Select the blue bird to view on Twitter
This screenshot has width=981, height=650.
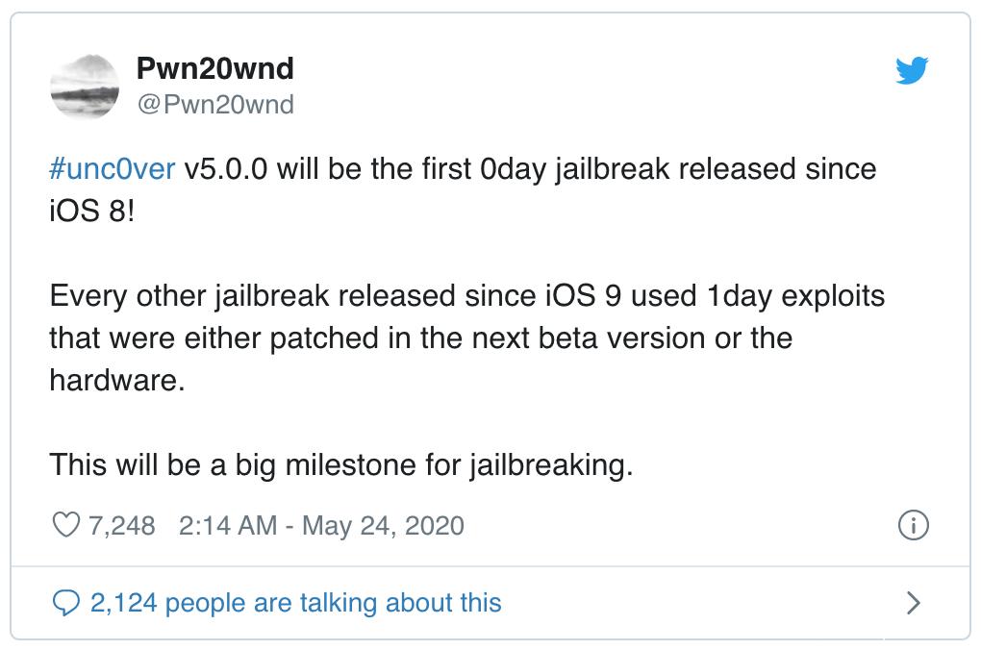(x=914, y=70)
